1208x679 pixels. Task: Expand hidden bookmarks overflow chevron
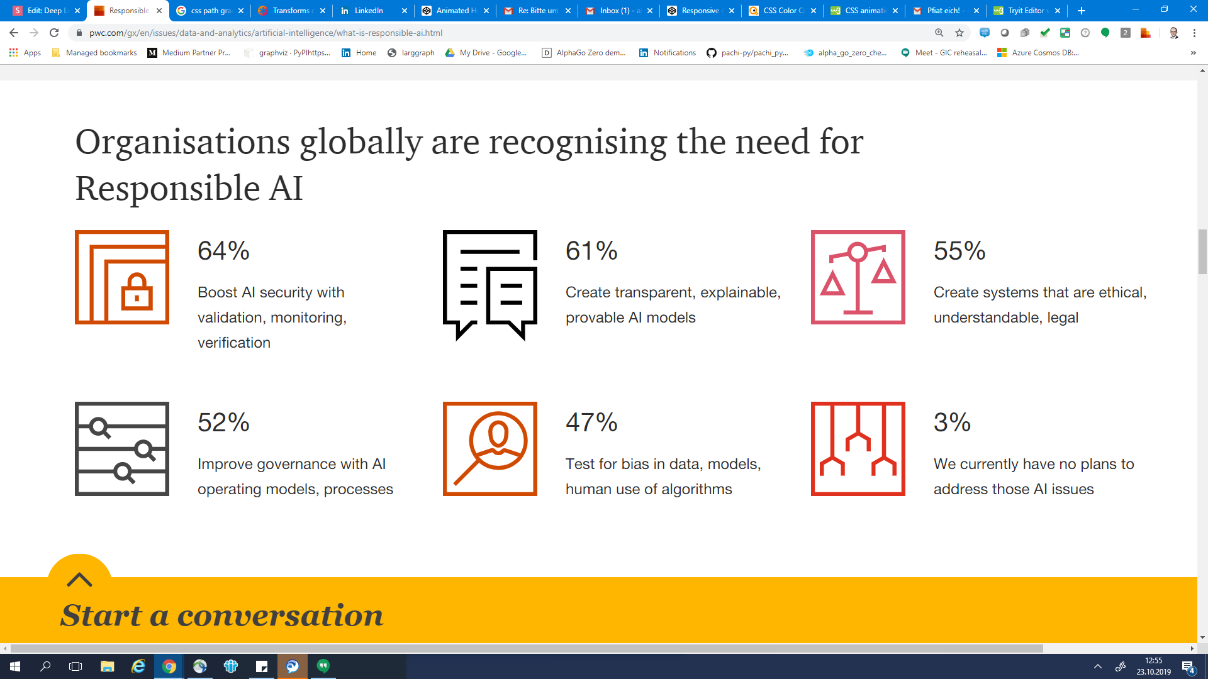pyautogui.click(x=1193, y=53)
